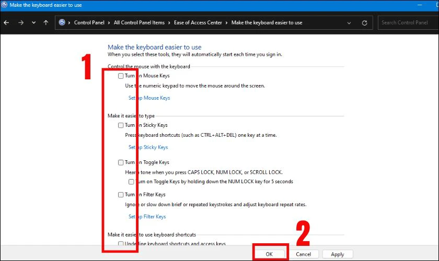Check NUM LOCK 5 seconds Toggle Keys option
The height and width of the screenshot is (261, 439).
pyautogui.click(x=131, y=182)
